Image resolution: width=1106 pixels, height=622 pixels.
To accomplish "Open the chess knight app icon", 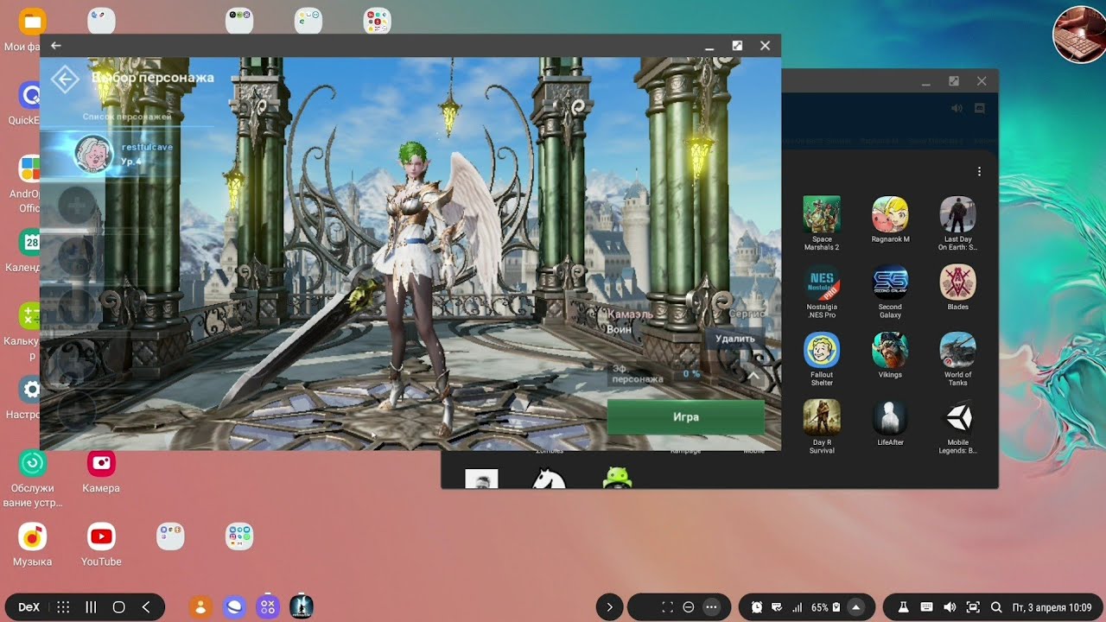I will pyautogui.click(x=550, y=478).
